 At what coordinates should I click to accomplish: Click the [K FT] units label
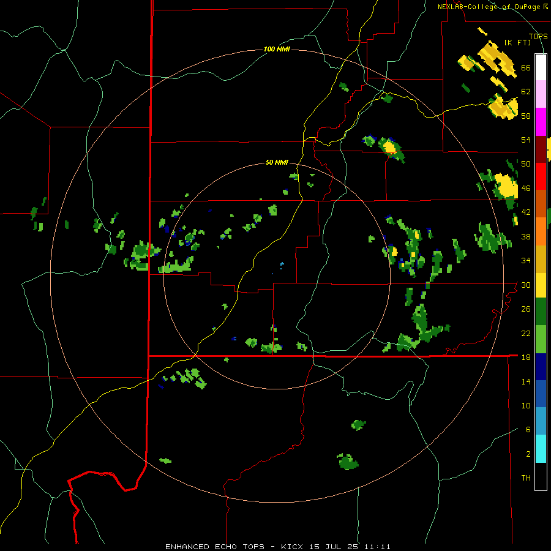pyautogui.click(x=517, y=43)
